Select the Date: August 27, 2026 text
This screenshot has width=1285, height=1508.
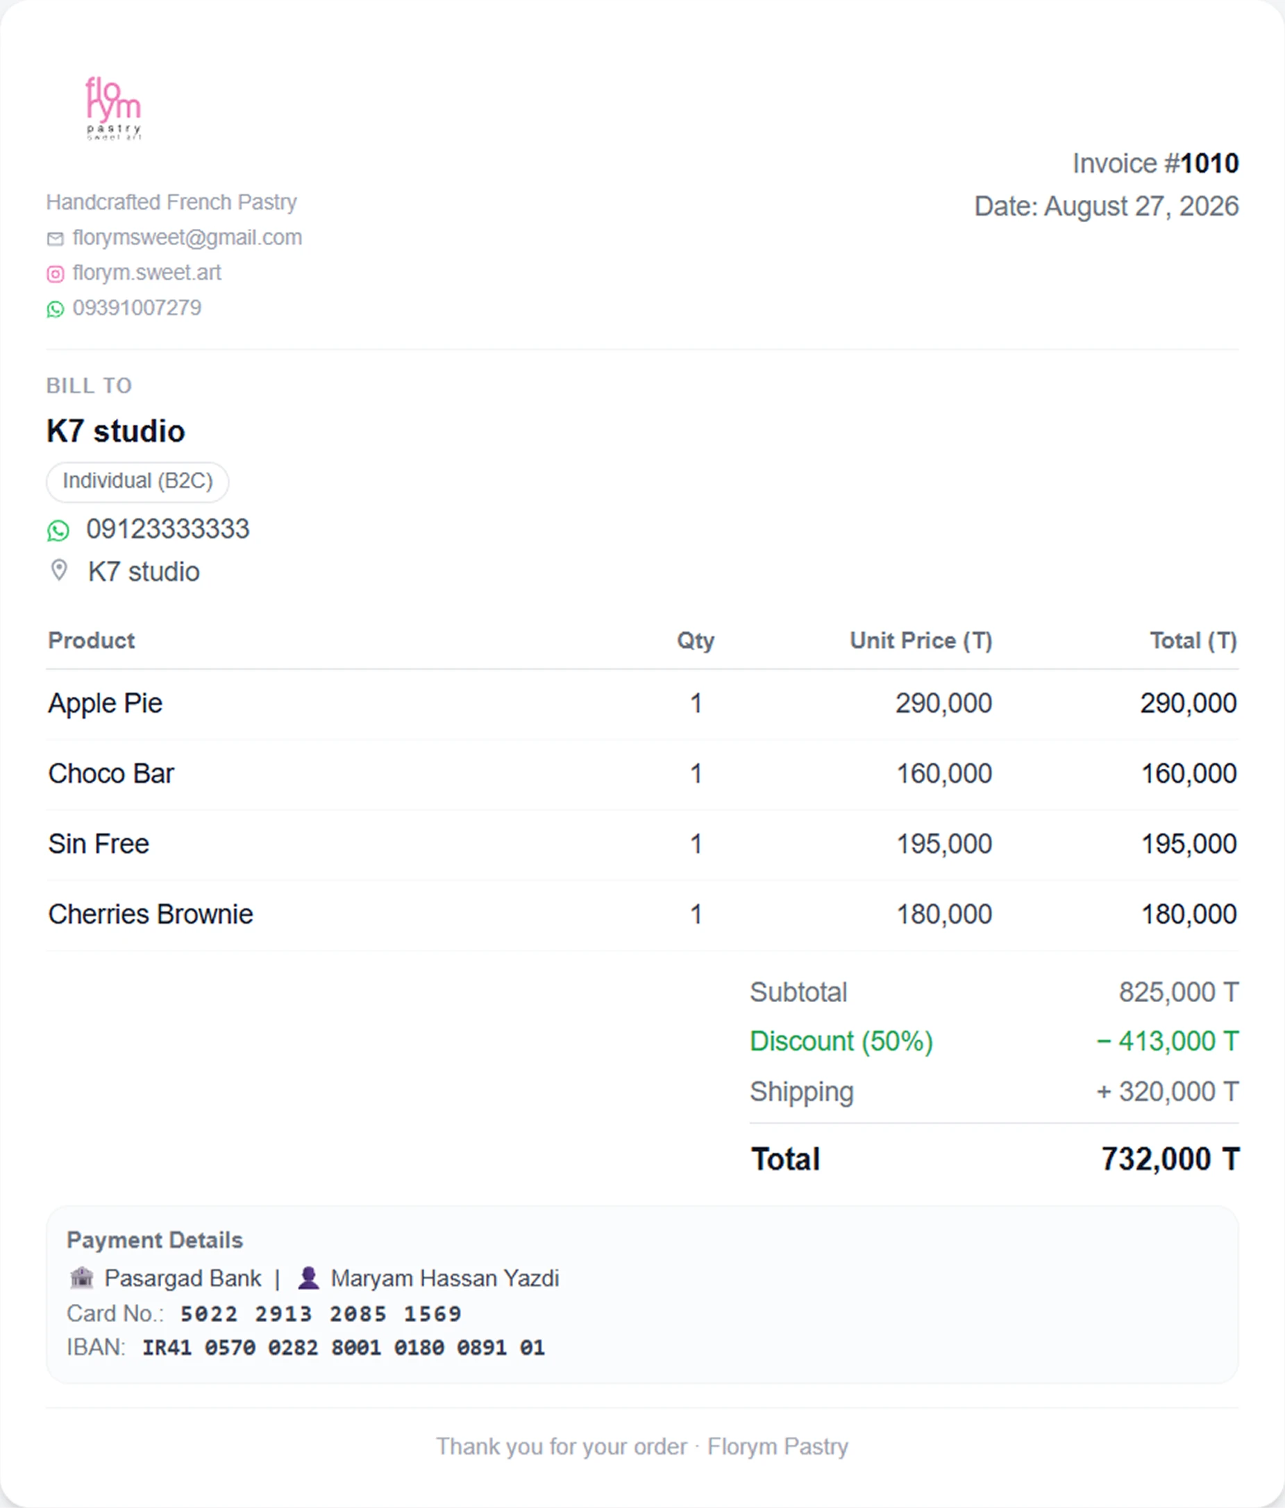1106,206
